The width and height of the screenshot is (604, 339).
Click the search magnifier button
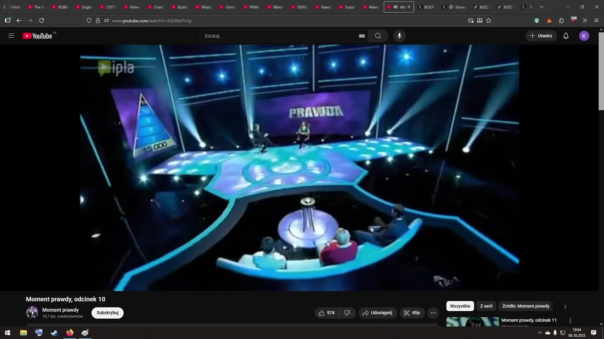[378, 36]
